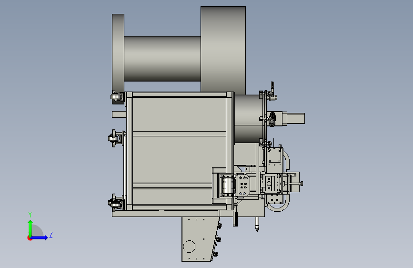Click the Z axis label text
Viewport: 413px width, 268px height.
tap(51, 235)
